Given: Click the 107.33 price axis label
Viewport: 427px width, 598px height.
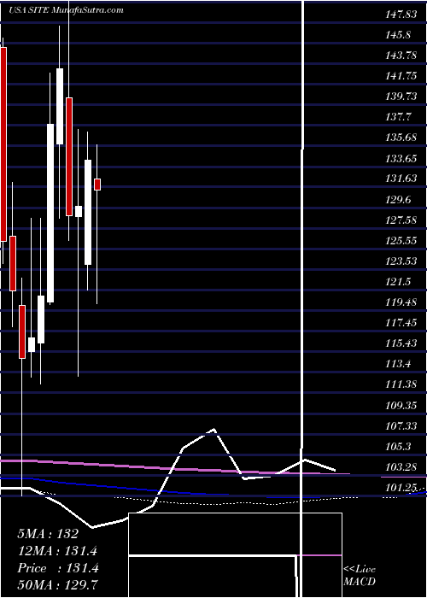Looking at the screenshot, I should [x=401, y=426].
